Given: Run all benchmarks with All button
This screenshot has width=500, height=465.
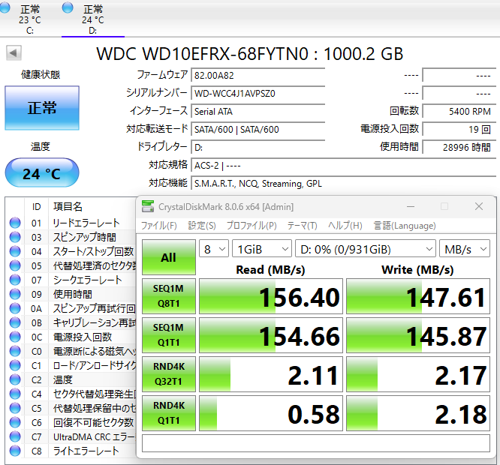Looking at the screenshot, I should pyautogui.click(x=169, y=257).
